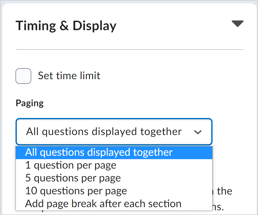Pick the five questions per page entry
The width and height of the screenshot is (258, 215).
coord(73,178)
